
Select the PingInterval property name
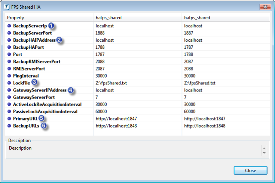[26, 76]
